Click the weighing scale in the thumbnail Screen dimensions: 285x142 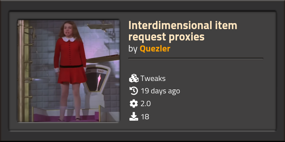96,85
